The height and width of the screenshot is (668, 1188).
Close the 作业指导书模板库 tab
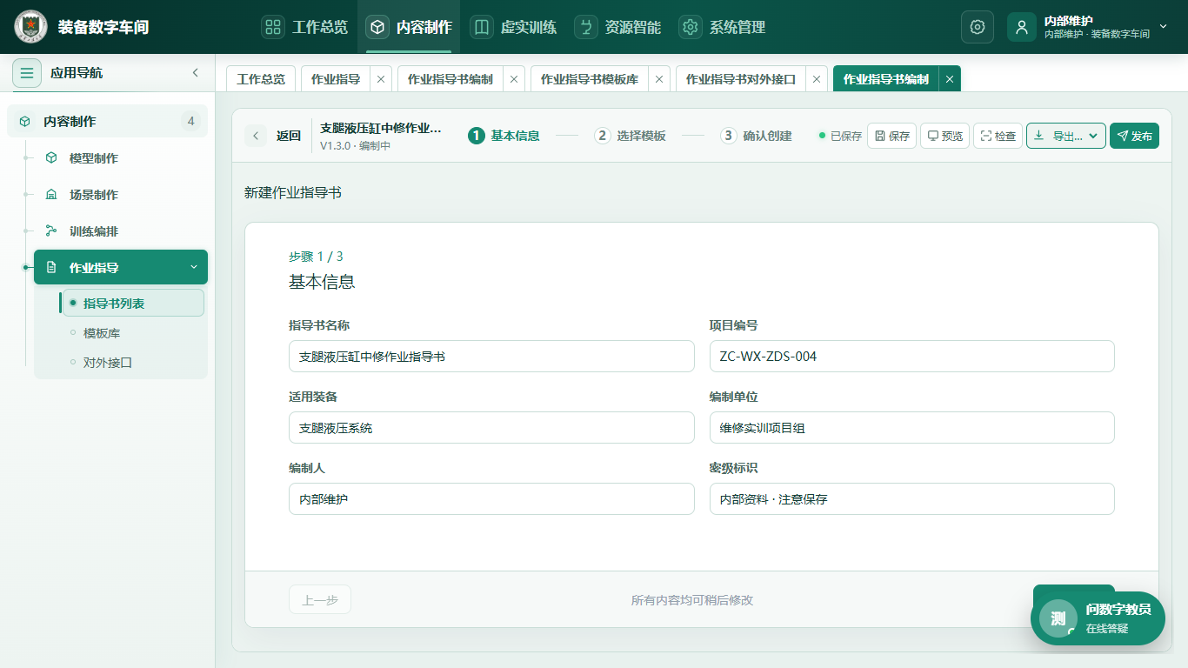click(x=659, y=79)
